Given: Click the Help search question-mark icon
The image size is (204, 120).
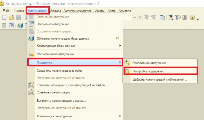Looking at the screenshot, I should [178, 17].
